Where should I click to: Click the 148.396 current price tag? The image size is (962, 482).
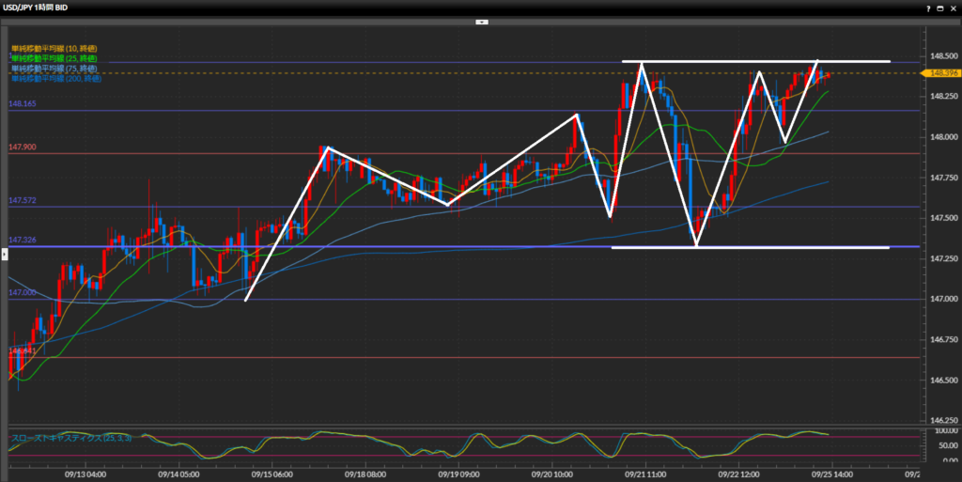coord(941,72)
